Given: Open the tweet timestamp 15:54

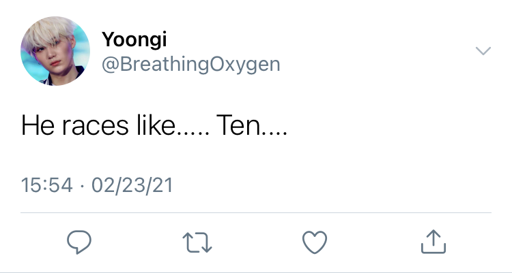Looking at the screenshot, I should click(x=46, y=185).
